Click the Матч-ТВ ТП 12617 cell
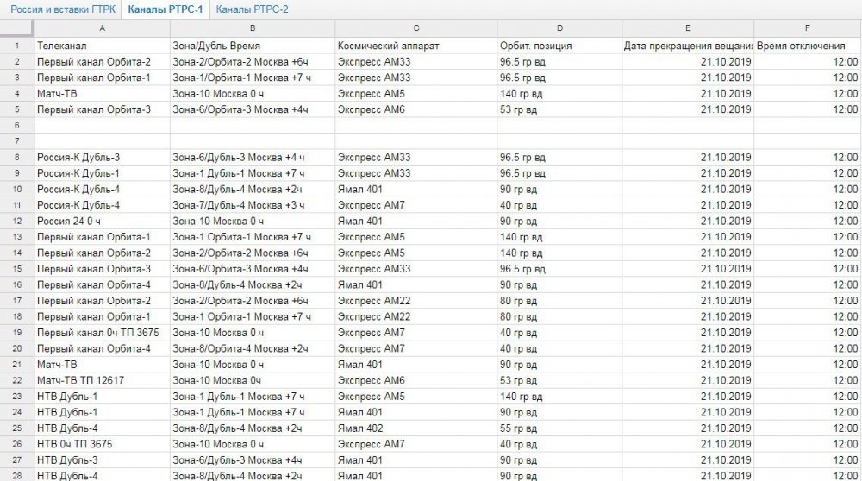 102,380
